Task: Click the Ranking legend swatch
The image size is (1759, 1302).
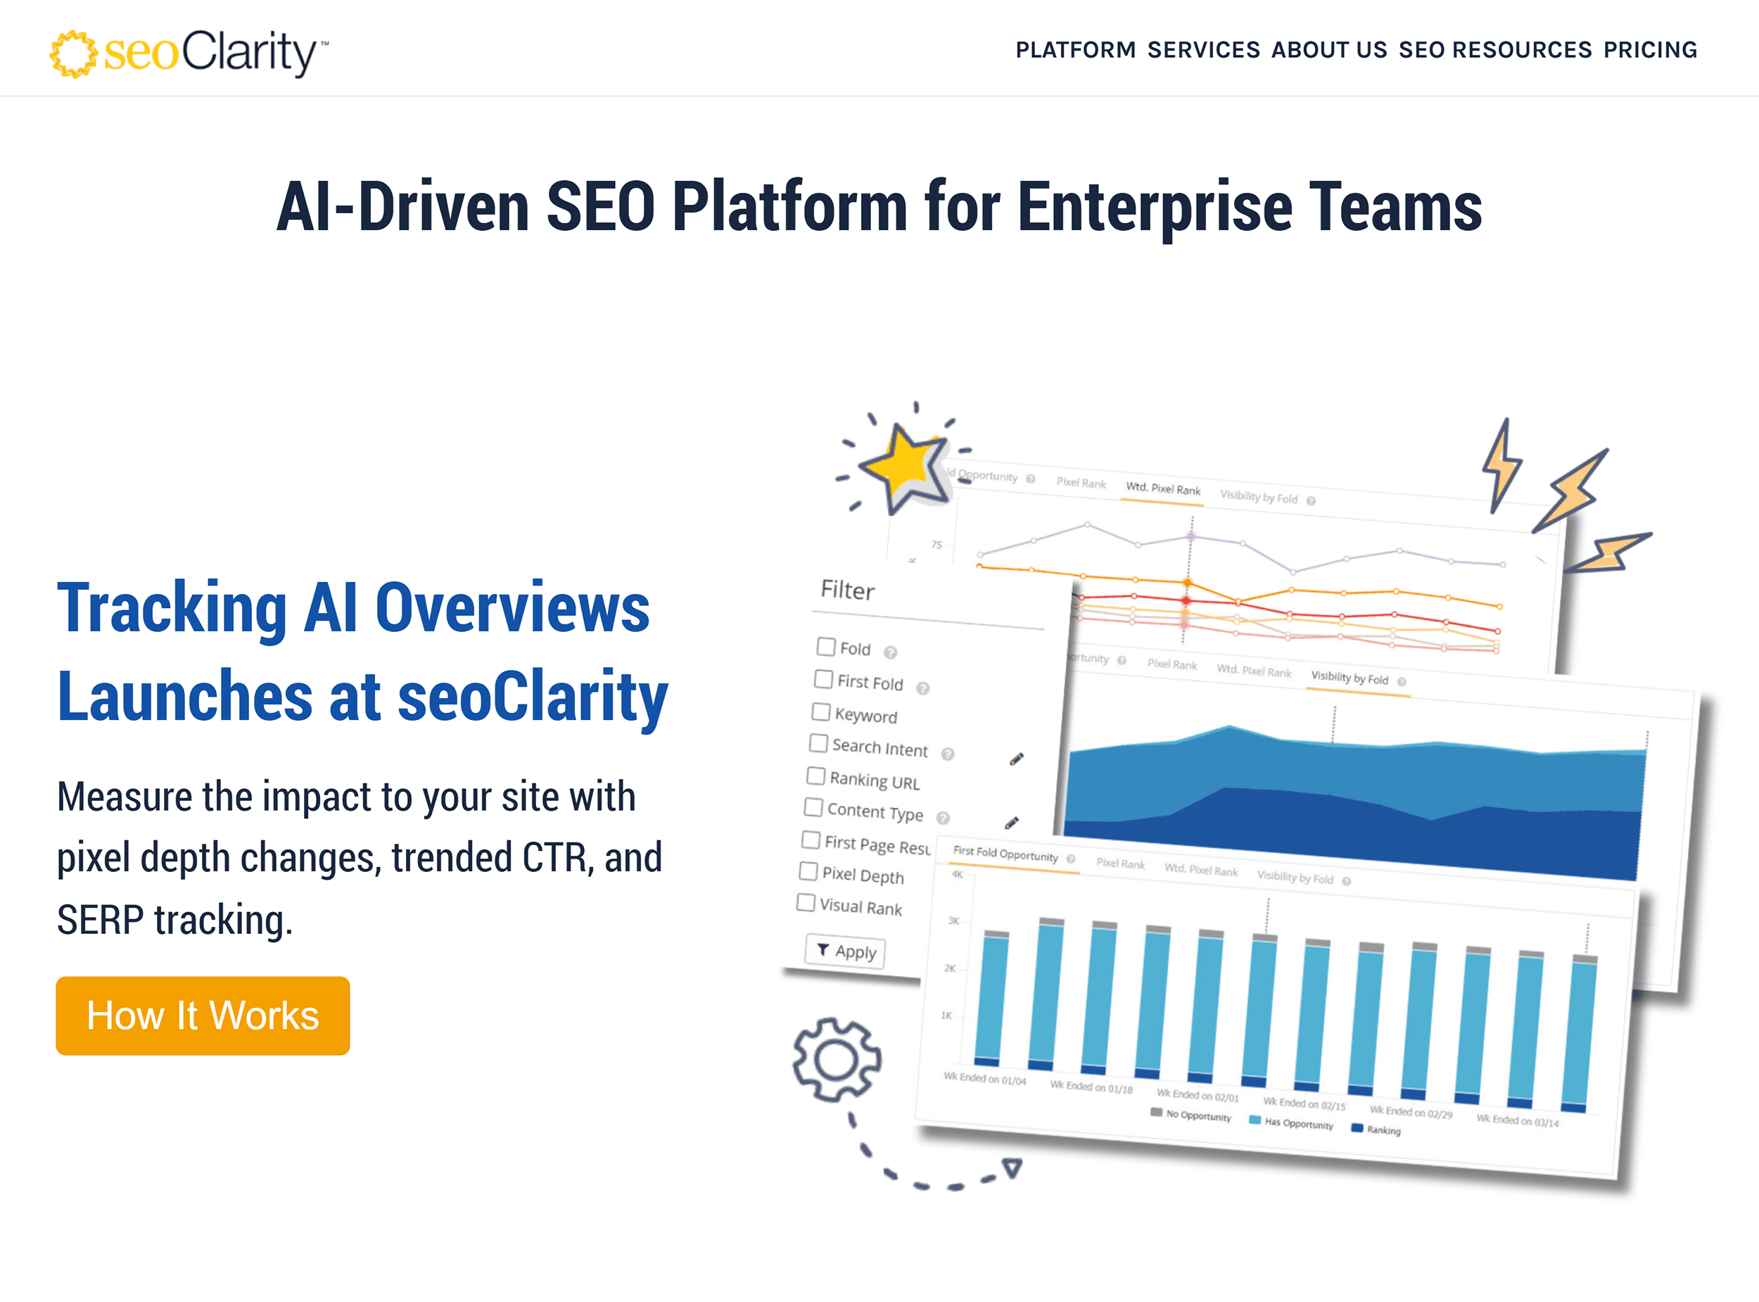Action: point(1357,1128)
